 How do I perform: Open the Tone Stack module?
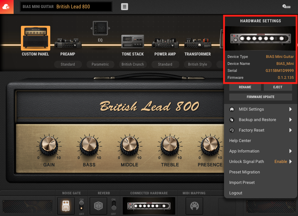tap(133, 41)
